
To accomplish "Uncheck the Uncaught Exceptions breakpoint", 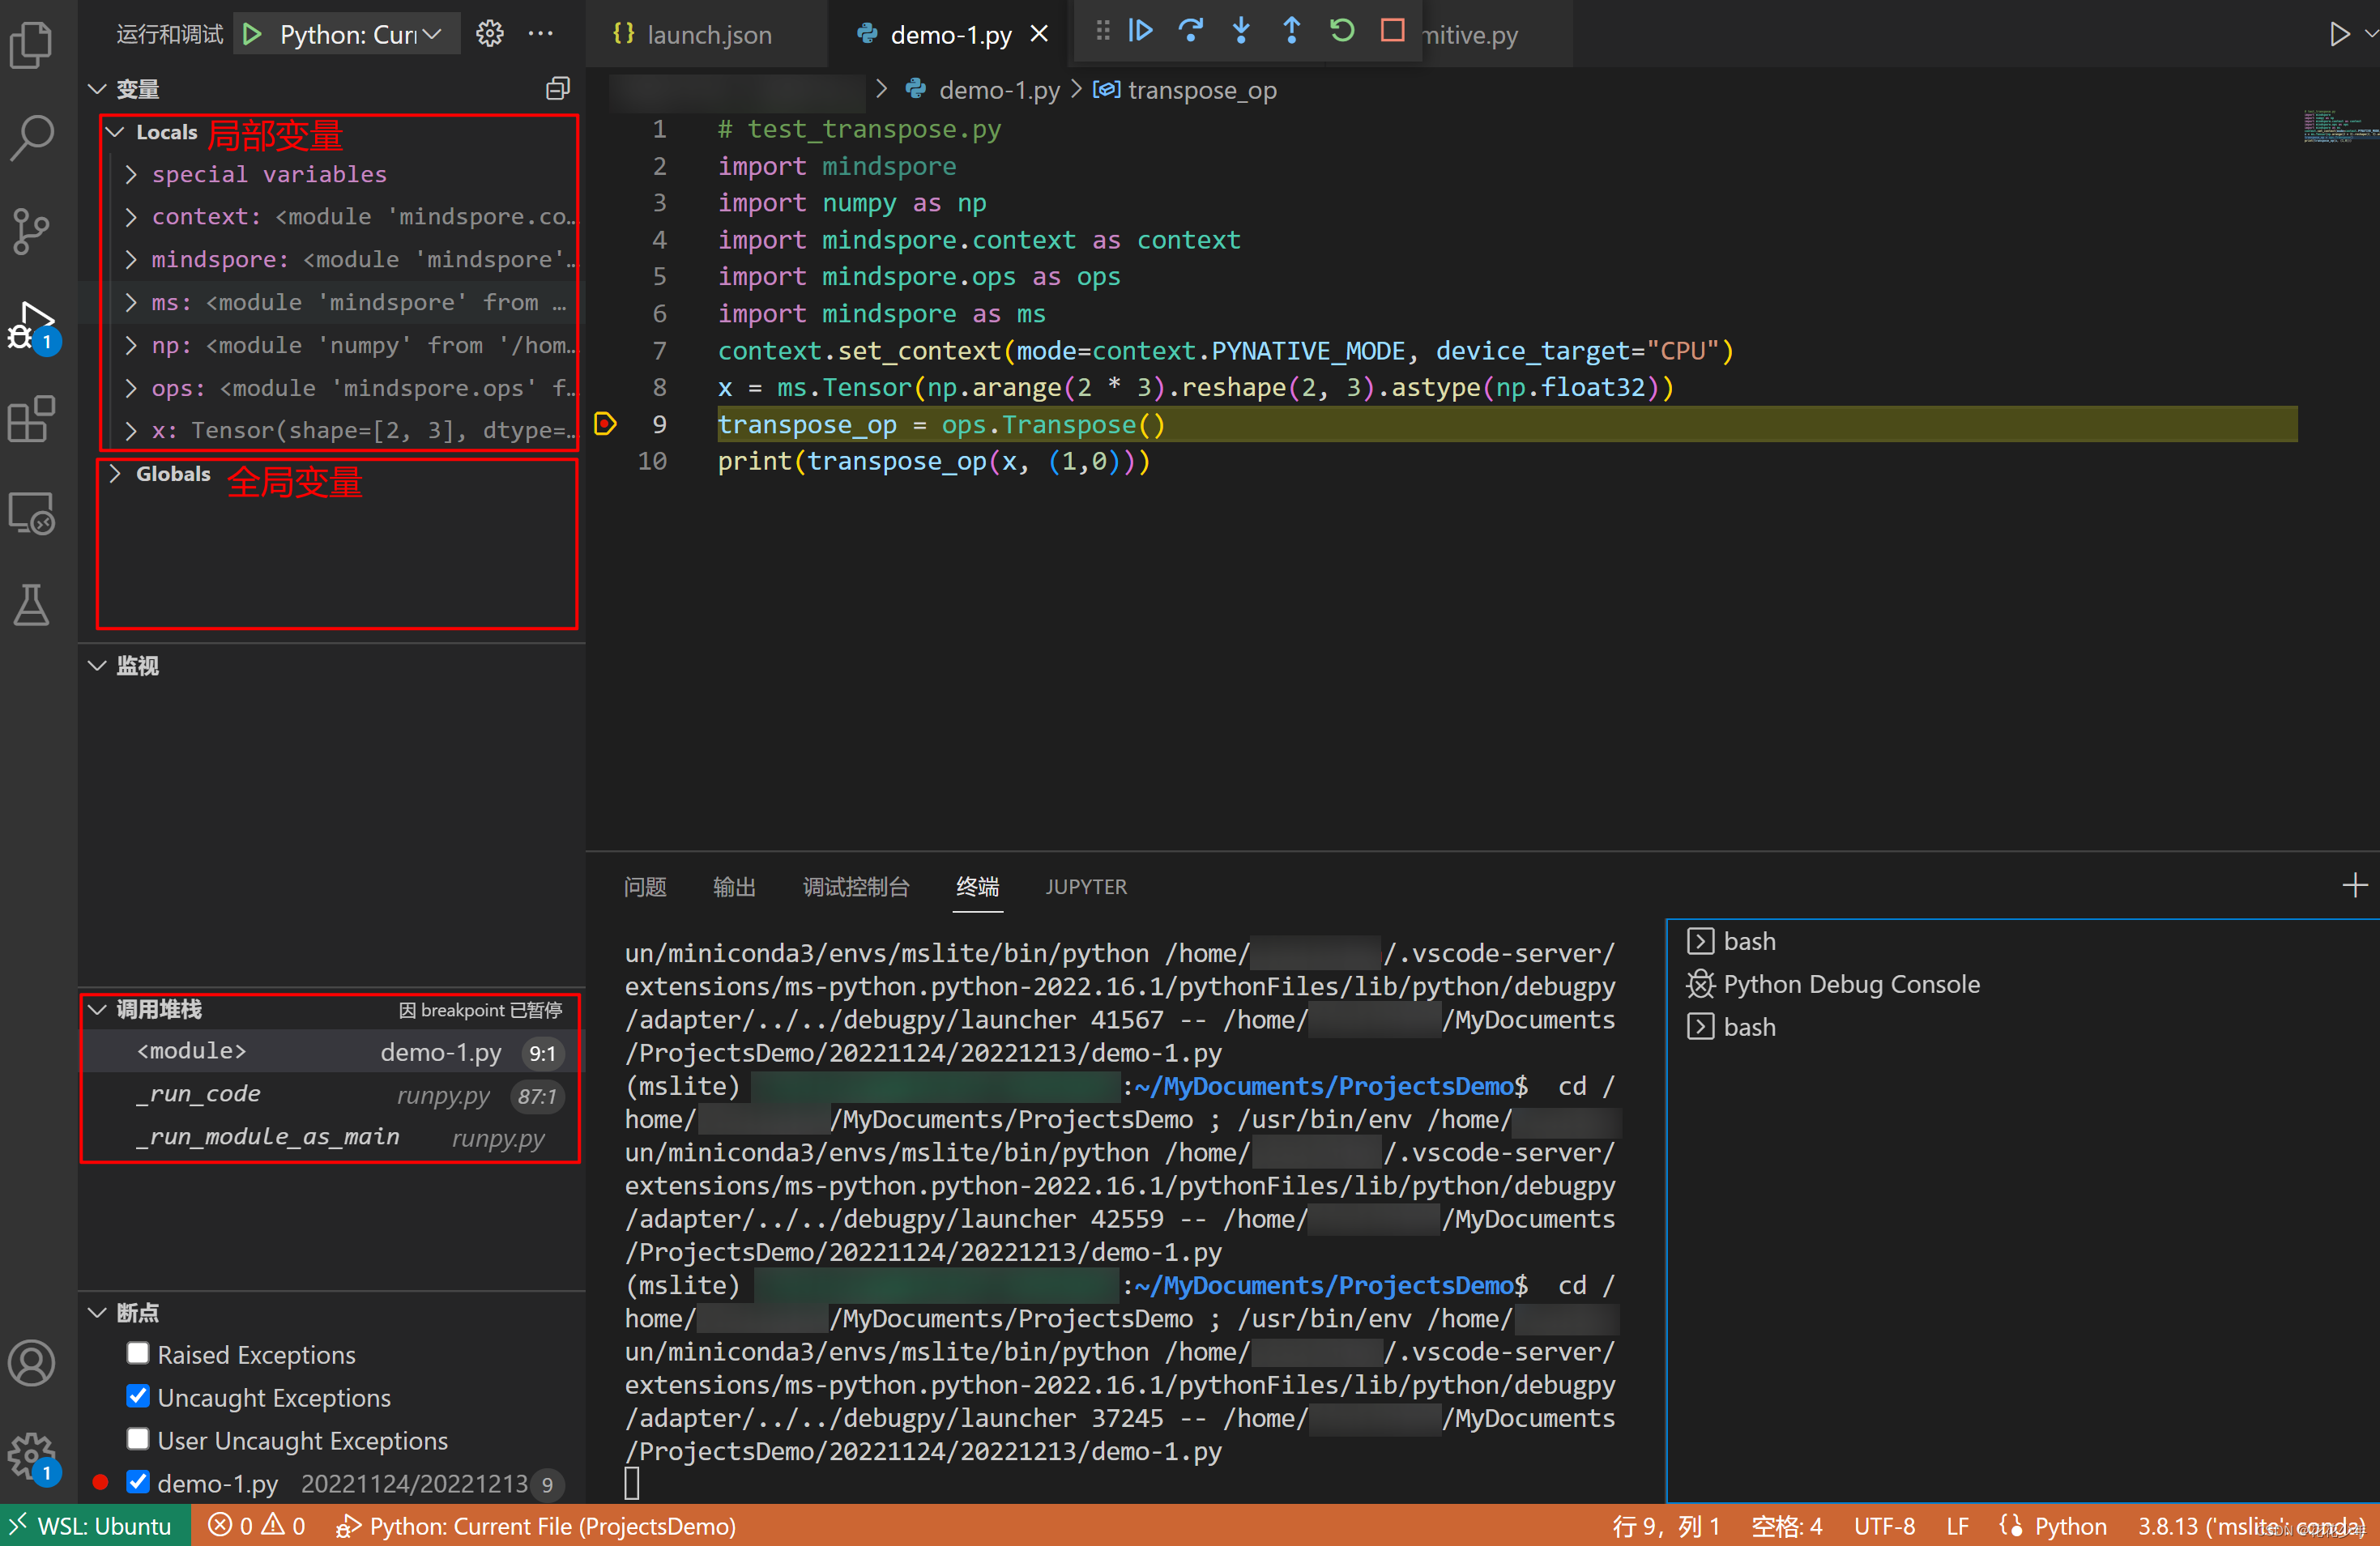I will coord(138,1397).
